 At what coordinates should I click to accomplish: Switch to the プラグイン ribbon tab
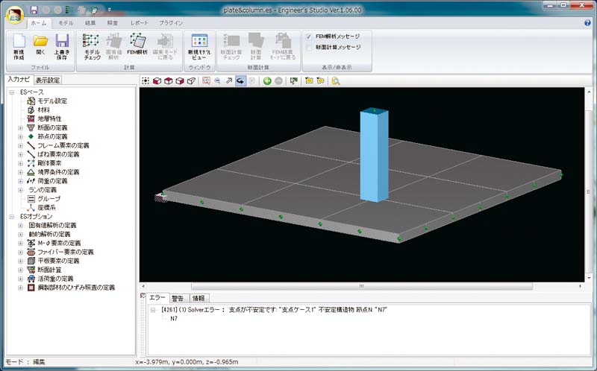171,23
